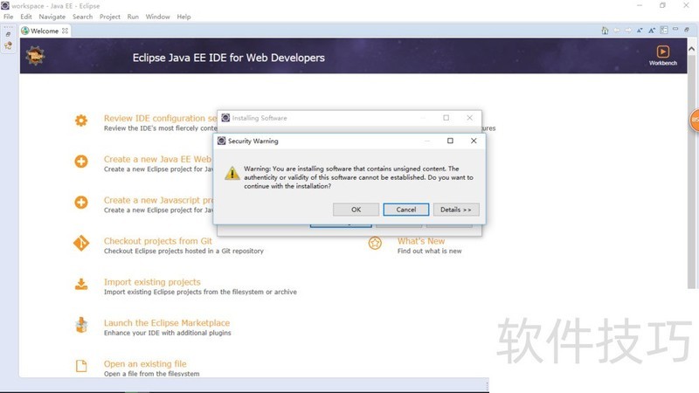The image size is (699, 393).
Task: Open the Navigate menu
Action: [52, 17]
